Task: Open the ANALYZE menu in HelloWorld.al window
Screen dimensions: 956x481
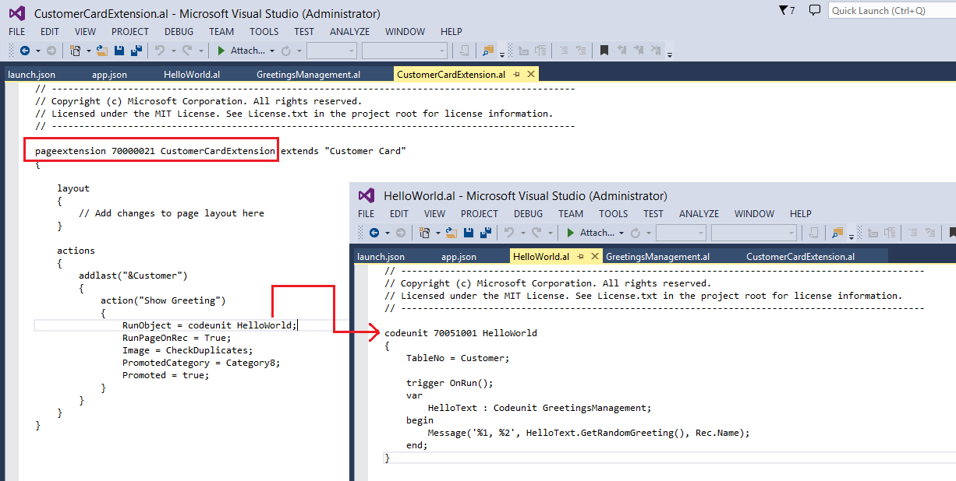Action: 699,214
